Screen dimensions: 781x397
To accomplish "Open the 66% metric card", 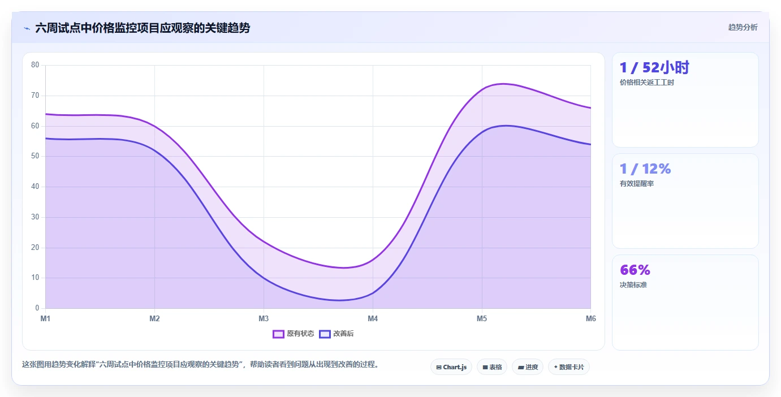I will tap(685, 303).
